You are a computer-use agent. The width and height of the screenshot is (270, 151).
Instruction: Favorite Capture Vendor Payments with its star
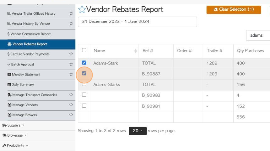click(x=71, y=54)
